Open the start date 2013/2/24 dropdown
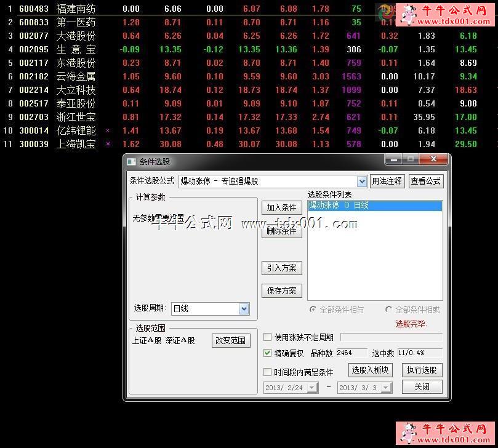The height and width of the screenshot is (448, 498). pyautogui.click(x=312, y=387)
